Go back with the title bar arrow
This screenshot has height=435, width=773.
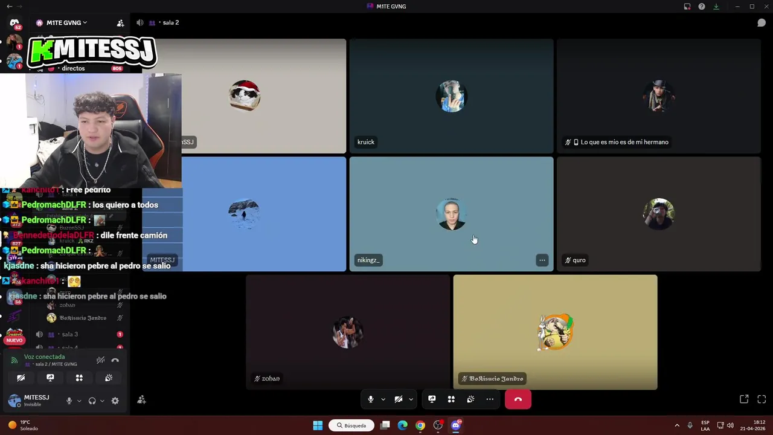point(9,7)
